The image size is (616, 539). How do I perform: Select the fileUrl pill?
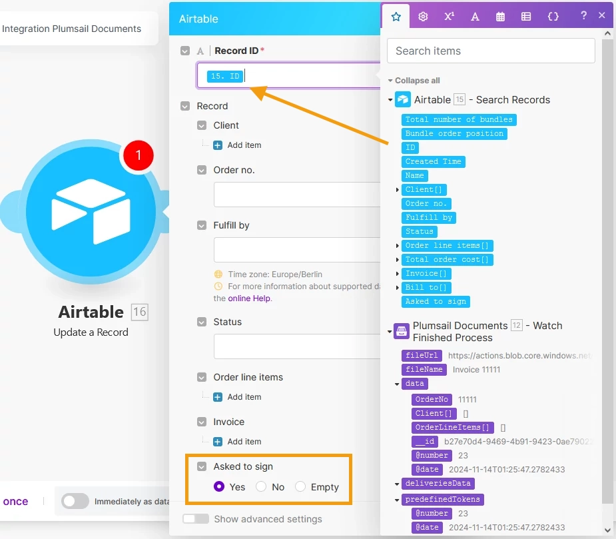point(422,355)
